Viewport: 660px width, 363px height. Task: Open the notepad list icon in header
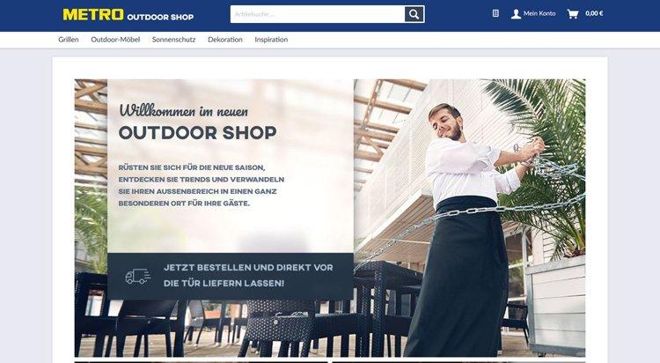(x=495, y=13)
